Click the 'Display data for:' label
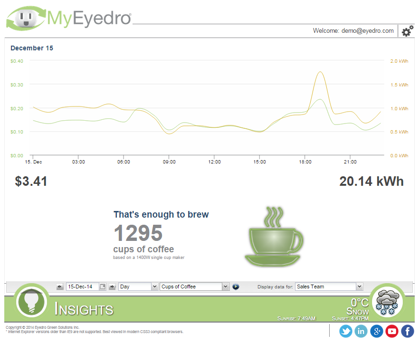 [275, 287]
